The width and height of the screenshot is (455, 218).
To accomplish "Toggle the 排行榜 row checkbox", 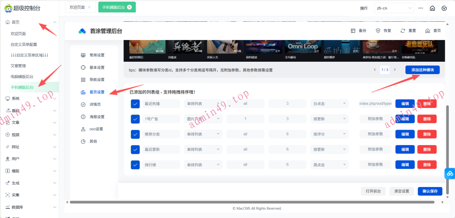I will point(136,165).
